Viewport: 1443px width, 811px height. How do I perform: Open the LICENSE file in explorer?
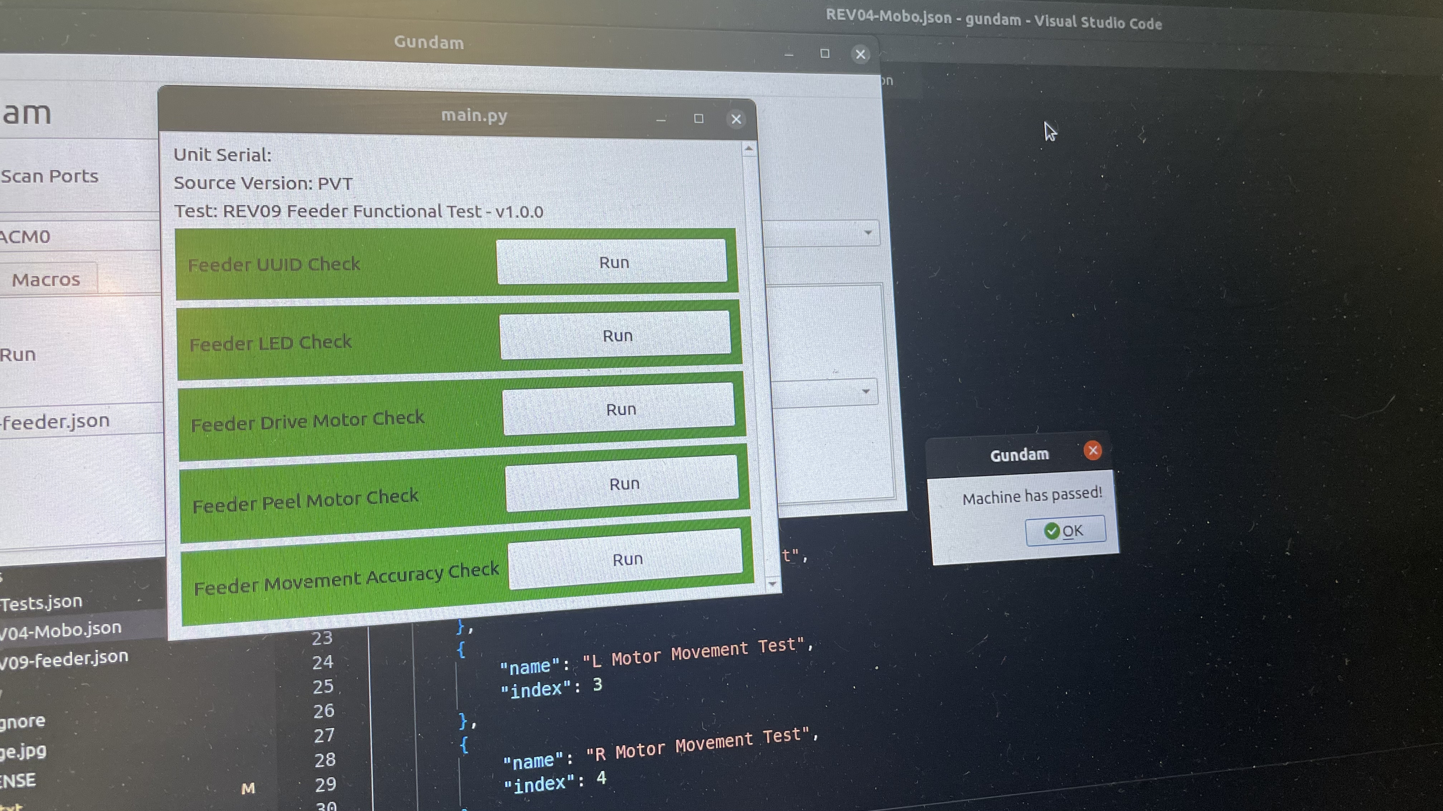coord(18,780)
